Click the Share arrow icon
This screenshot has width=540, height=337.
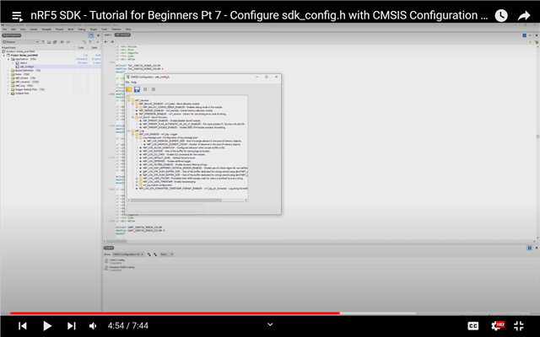click(524, 15)
